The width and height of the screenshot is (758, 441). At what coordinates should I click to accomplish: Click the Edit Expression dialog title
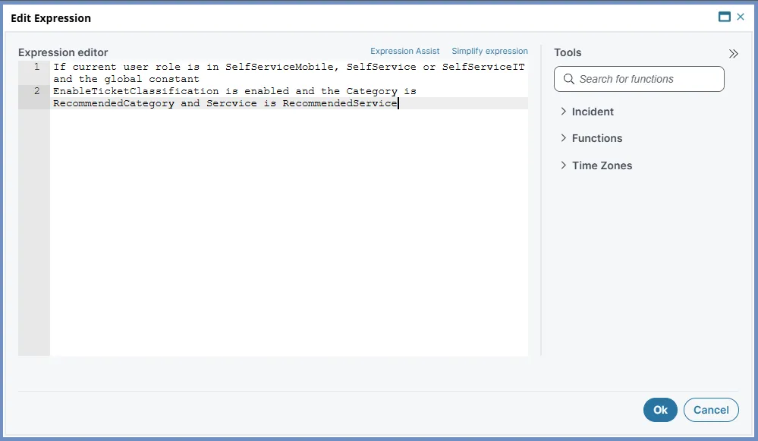coord(51,18)
